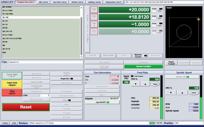Click Auto Tool Zero button
Screen dimensions: 204x127
point(102,87)
